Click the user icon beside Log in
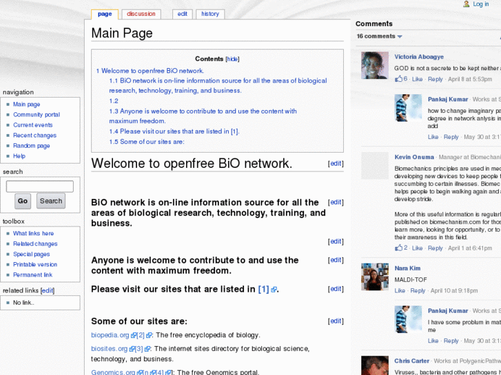Image resolution: width=501 pixels, height=375 pixels. (x=467, y=4)
